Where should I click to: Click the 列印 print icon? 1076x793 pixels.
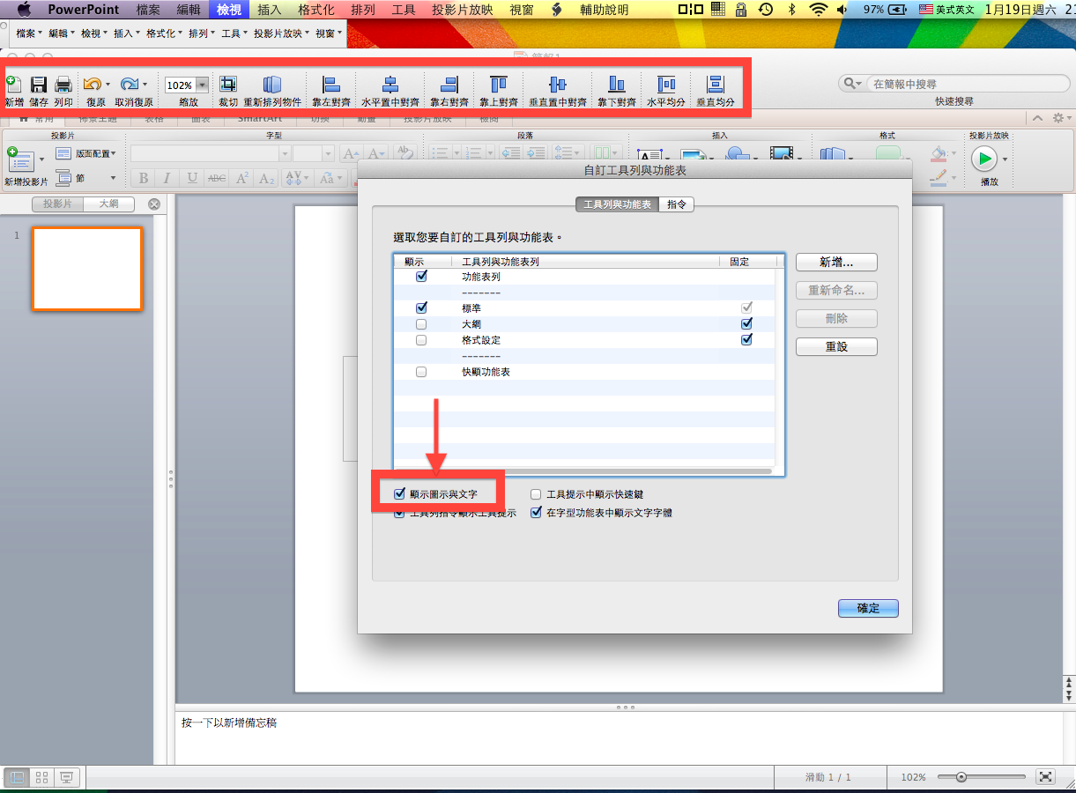pos(63,85)
